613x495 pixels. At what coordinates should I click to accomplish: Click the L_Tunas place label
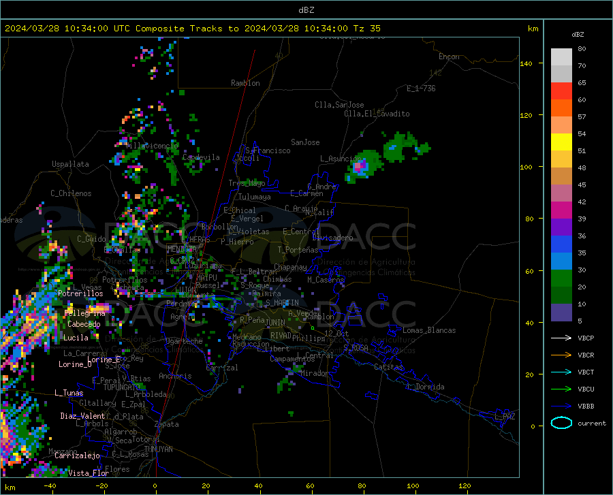pyautogui.click(x=69, y=393)
